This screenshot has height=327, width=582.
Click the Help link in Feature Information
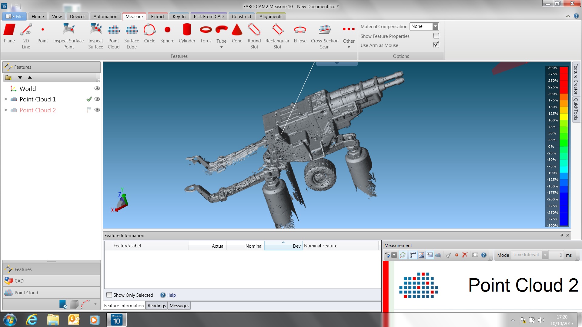(171, 295)
